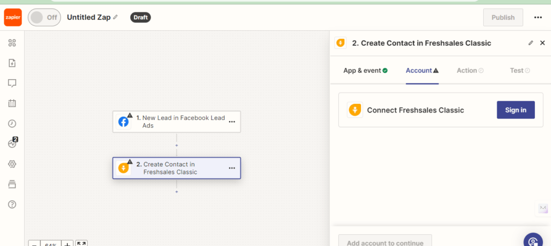
Task: Click the Untitled Zap title text
Action: (89, 17)
